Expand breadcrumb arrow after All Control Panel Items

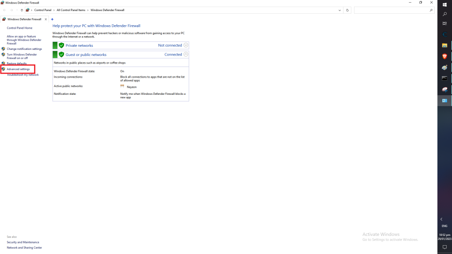click(88, 10)
